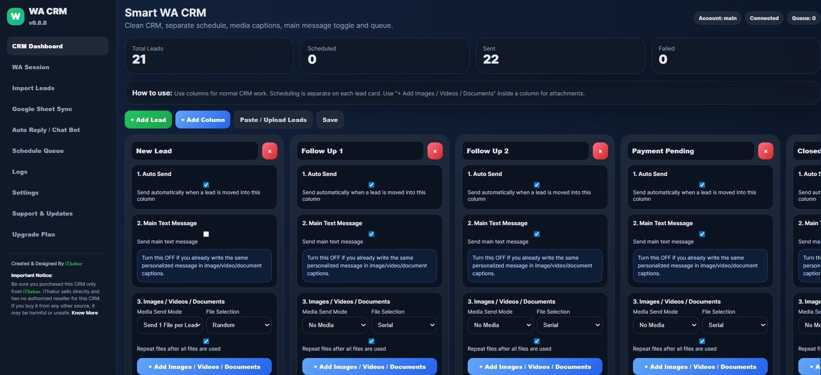Open the CRM Dashboard menu item

coord(58,46)
